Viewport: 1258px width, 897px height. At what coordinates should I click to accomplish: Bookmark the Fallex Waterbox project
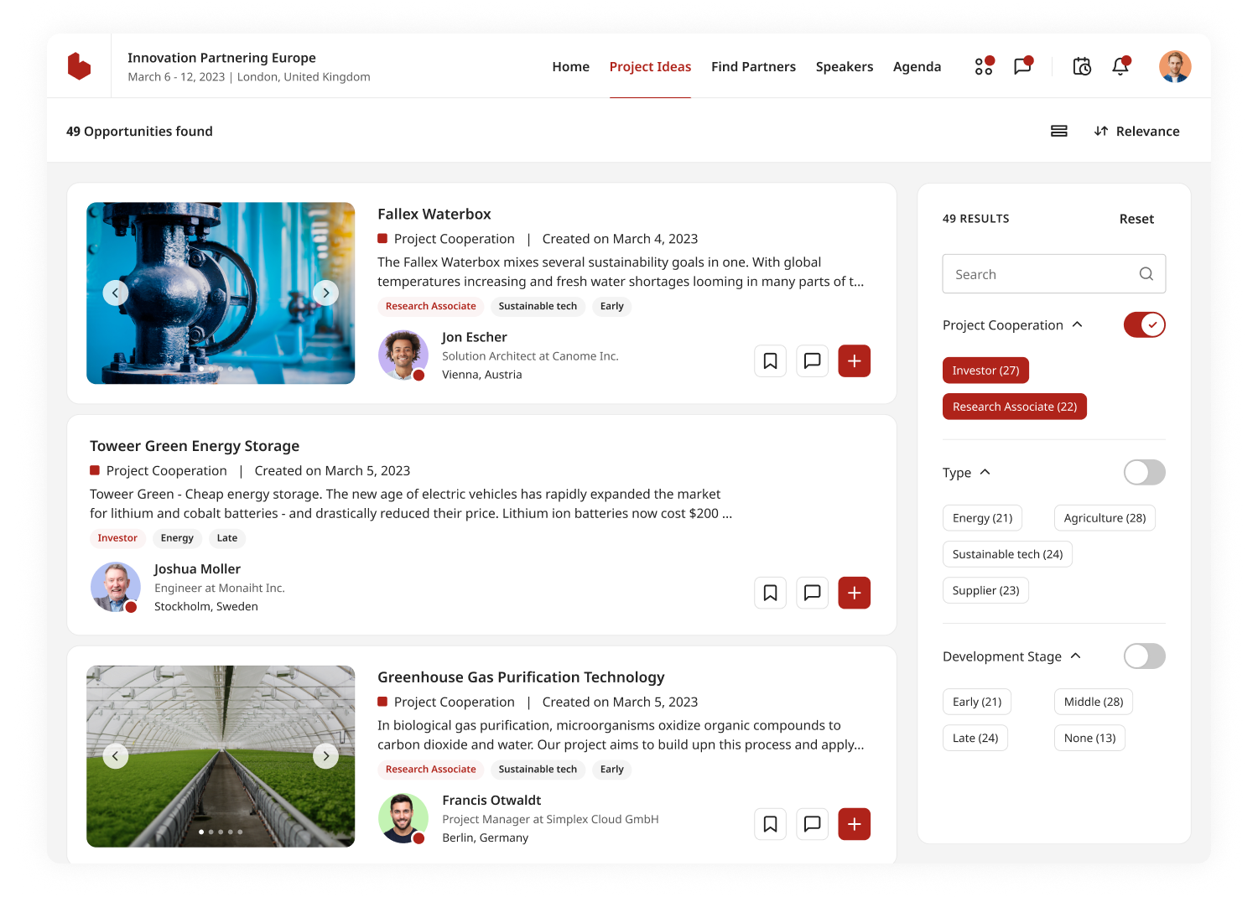[770, 361]
